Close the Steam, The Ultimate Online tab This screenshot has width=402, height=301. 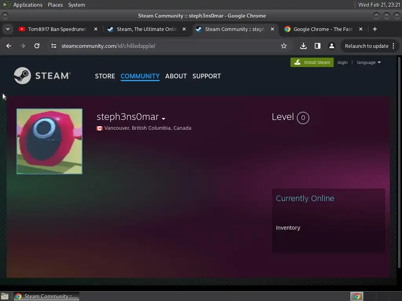184,29
